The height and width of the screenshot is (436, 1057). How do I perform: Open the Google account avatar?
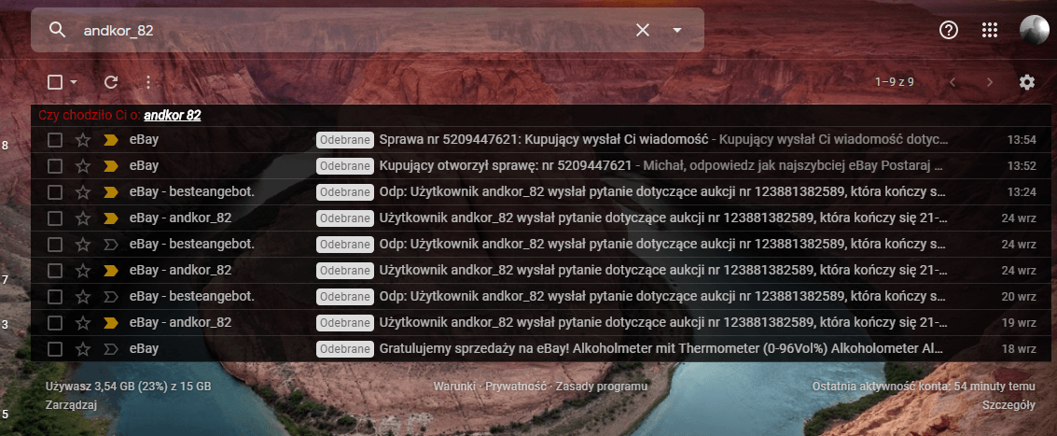tap(1034, 30)
